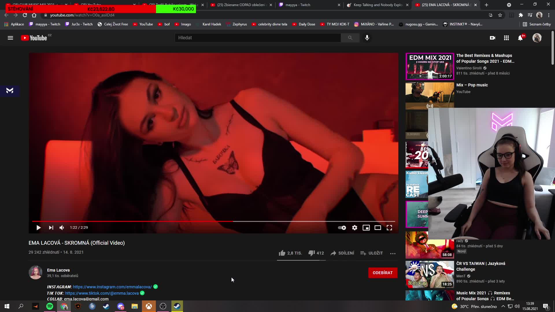
Task: Enter fullscreen mode
Action: click(389, 228)
